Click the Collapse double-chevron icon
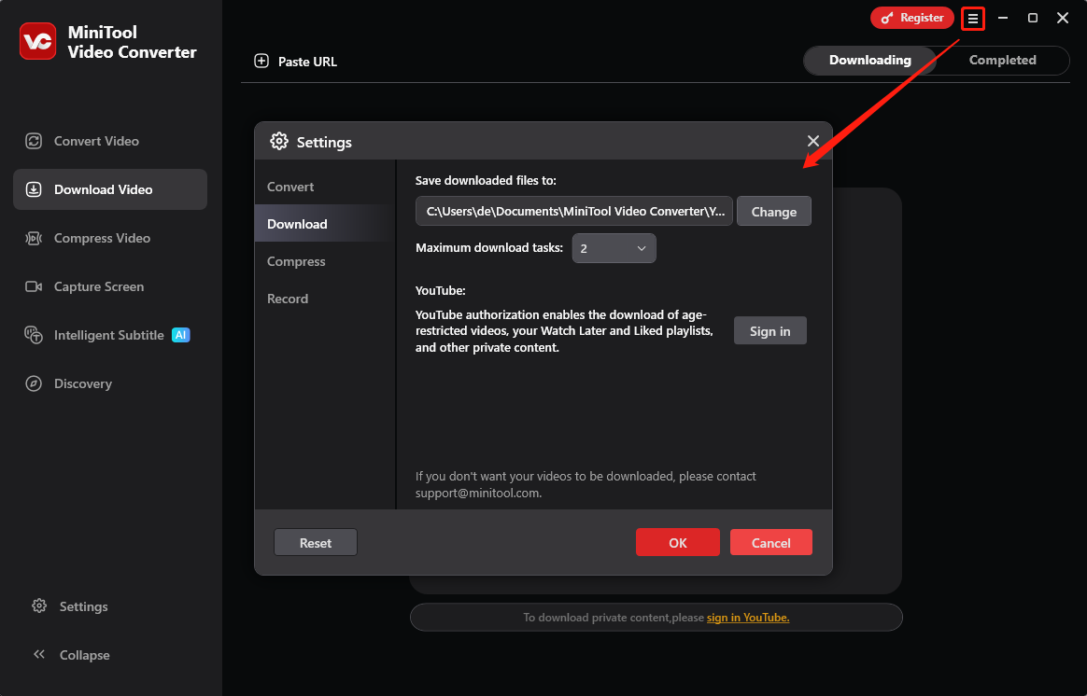 [39, 654]
